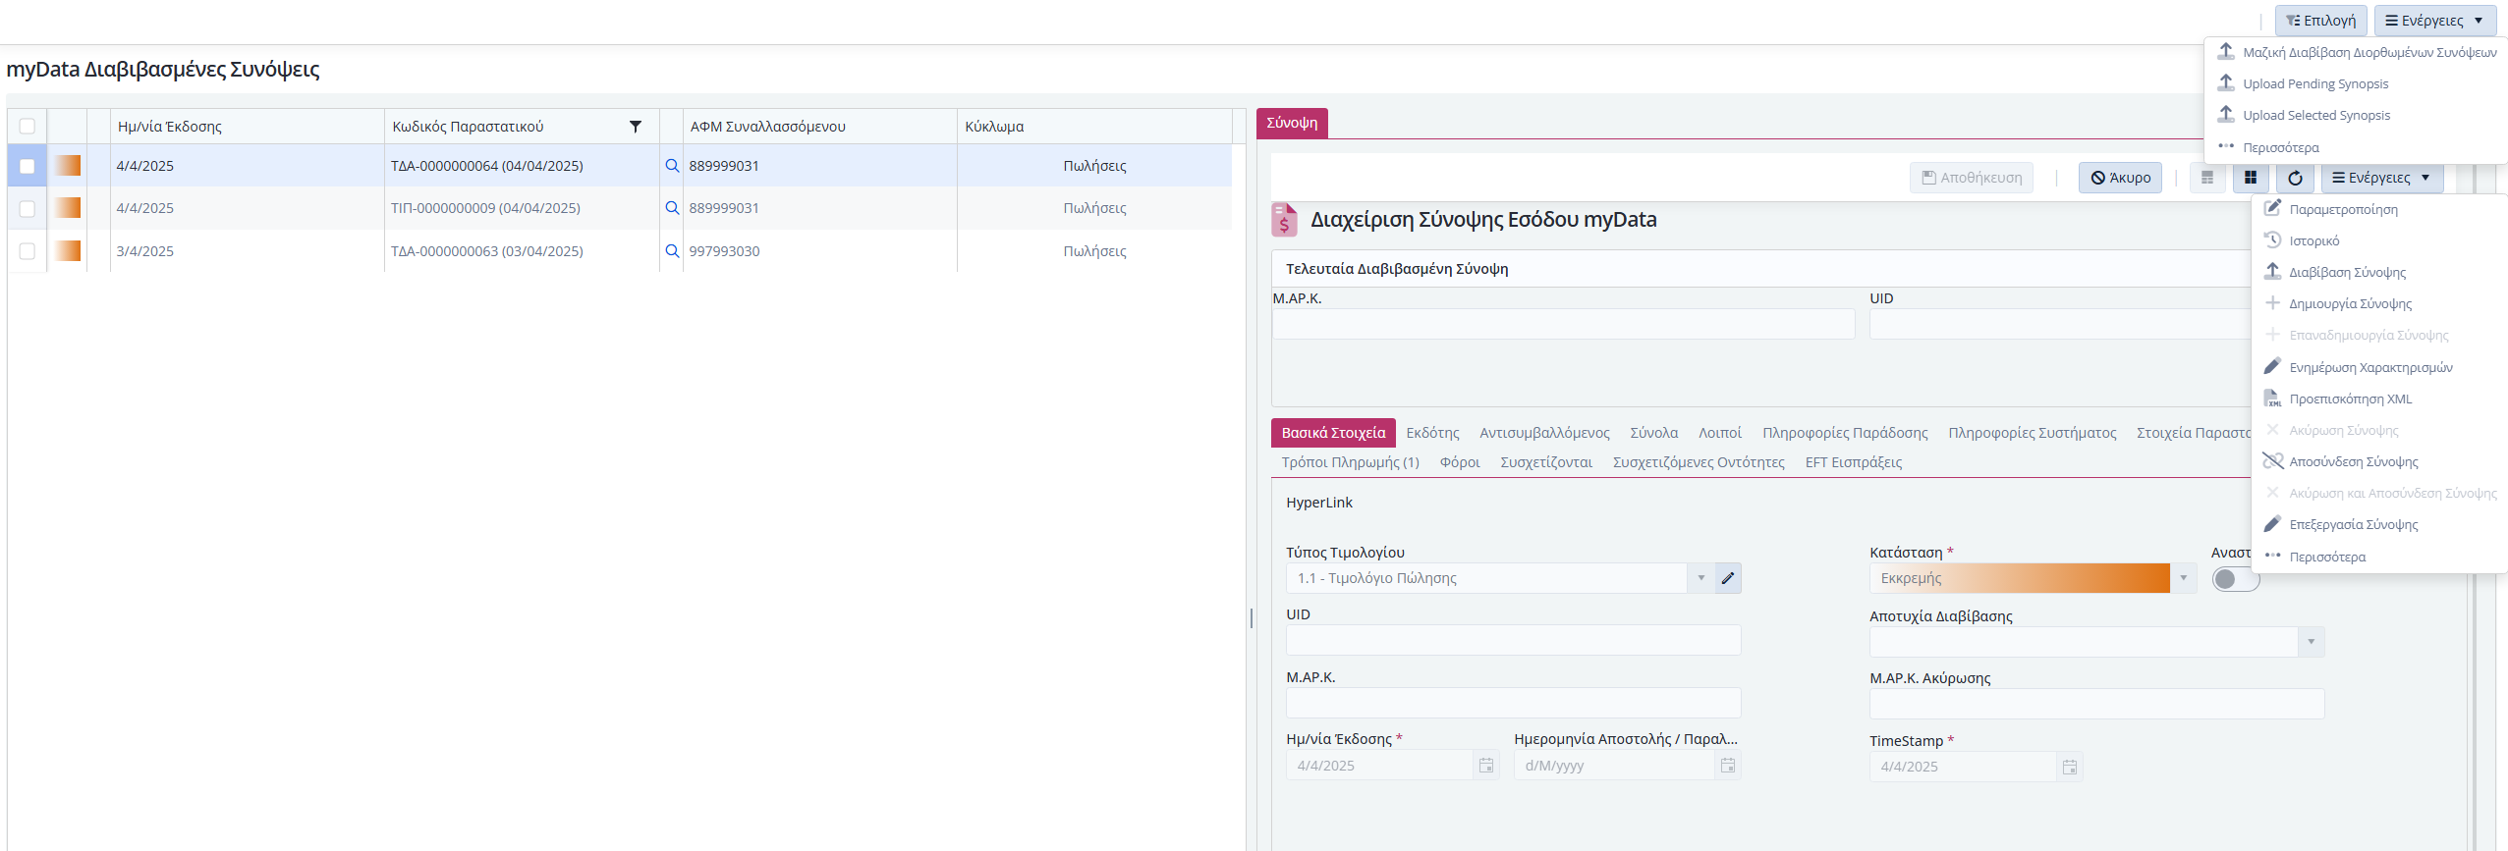Click Περισσότερα in form actions menu
This screenshot has height=851, width=2508.
pos(2379,558)
